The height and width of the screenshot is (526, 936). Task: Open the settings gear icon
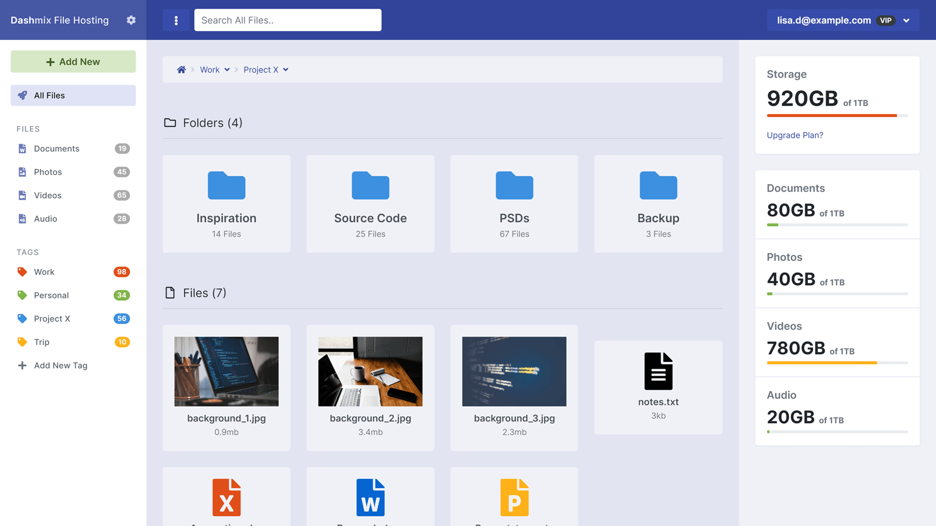click(131, 20)
